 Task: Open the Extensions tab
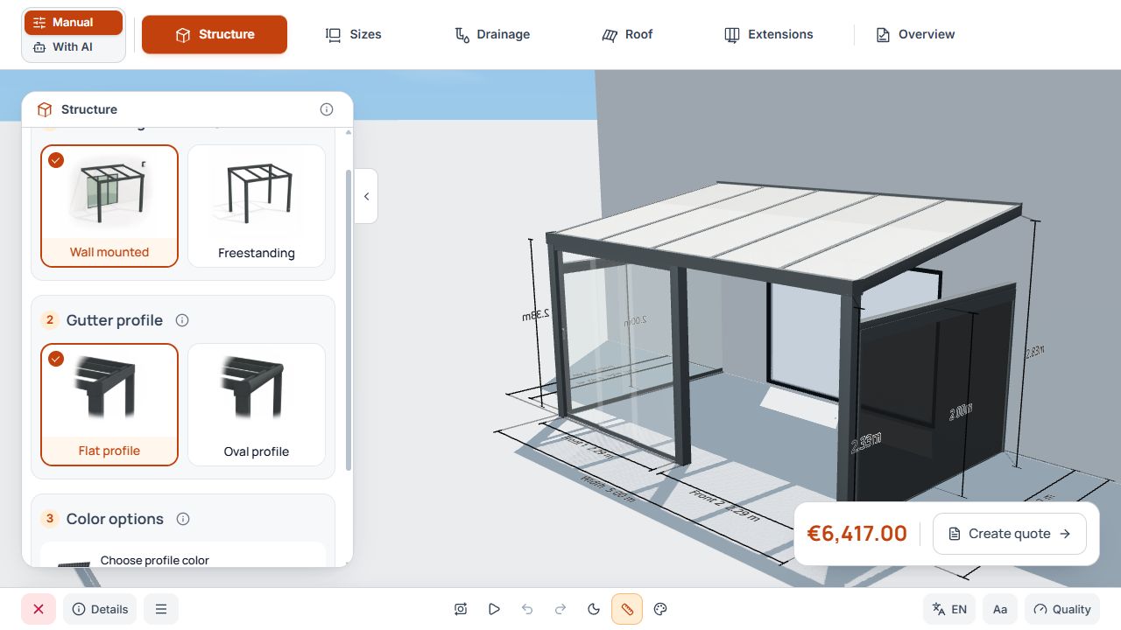769,34
